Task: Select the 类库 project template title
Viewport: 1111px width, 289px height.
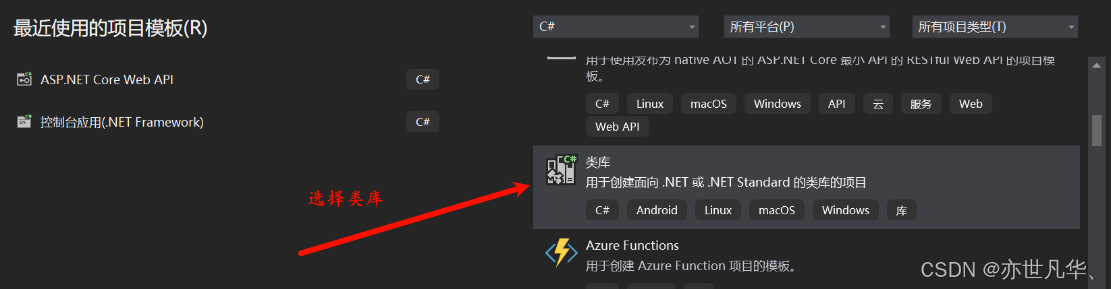Action: tap(598, 162)
